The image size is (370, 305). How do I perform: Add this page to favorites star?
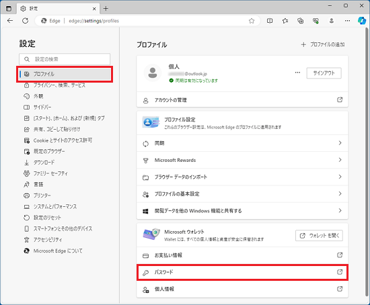coord(252,21)
